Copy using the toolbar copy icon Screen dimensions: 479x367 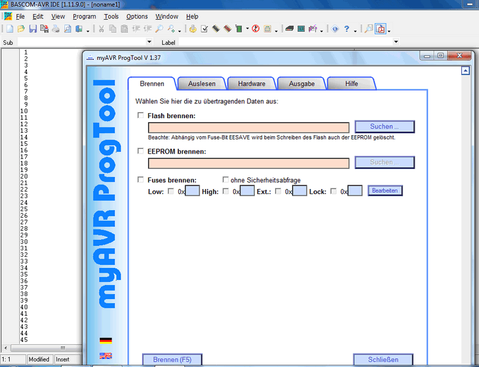coord(113,29)
